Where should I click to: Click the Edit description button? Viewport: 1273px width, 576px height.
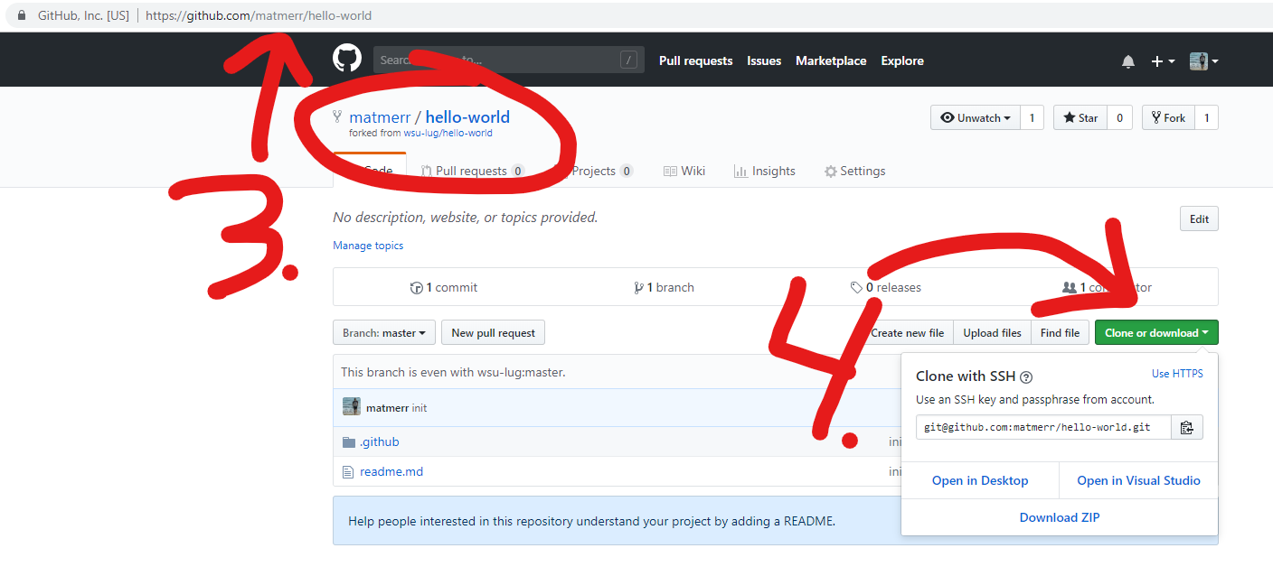click(x=1199, y=218)
